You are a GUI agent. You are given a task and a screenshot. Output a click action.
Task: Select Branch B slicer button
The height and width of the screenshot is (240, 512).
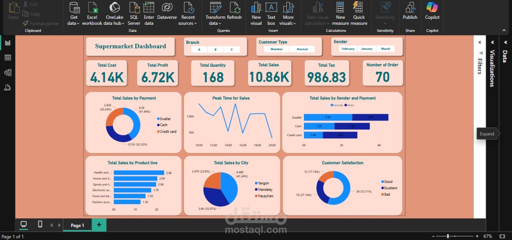[216, 50]
